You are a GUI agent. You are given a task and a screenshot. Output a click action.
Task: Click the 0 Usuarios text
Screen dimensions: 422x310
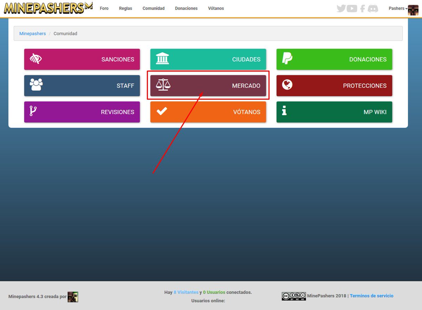point(214,292)
